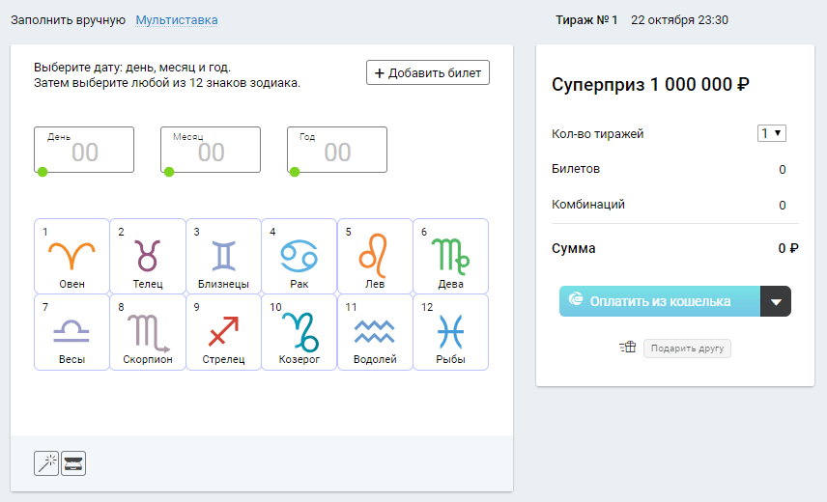Pick the Стрелец zodiac sign
The height and width of the screenshot is (502, 827).
(x=223, y=332)
